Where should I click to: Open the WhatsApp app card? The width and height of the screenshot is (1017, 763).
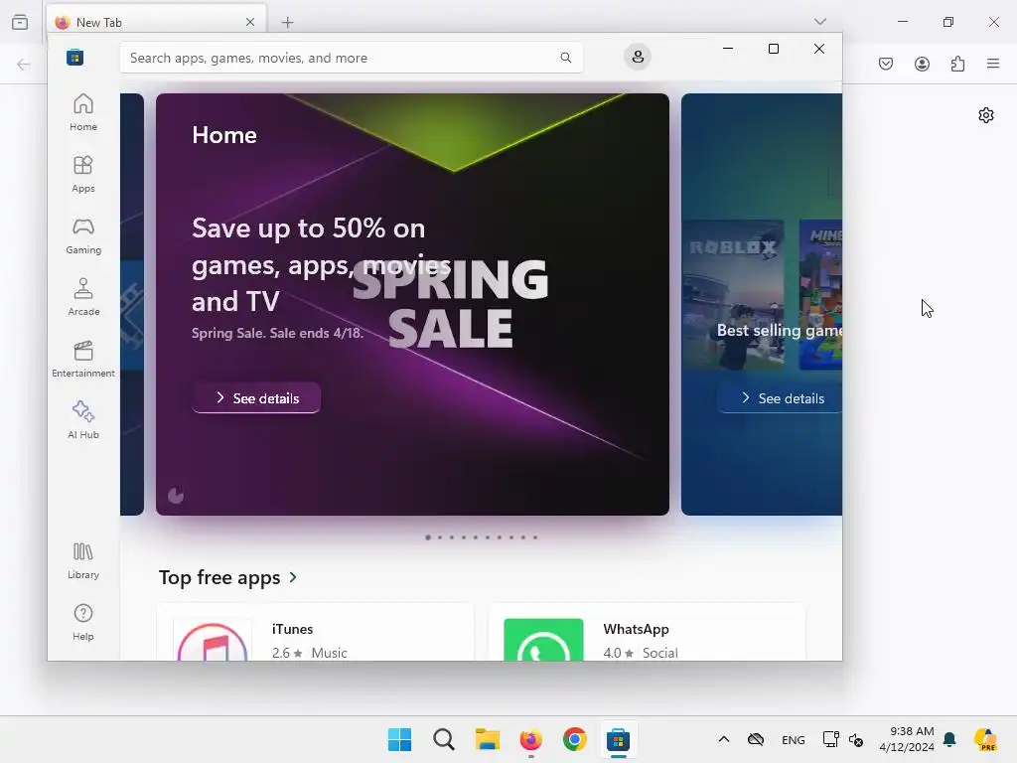[x=647, y=632]
